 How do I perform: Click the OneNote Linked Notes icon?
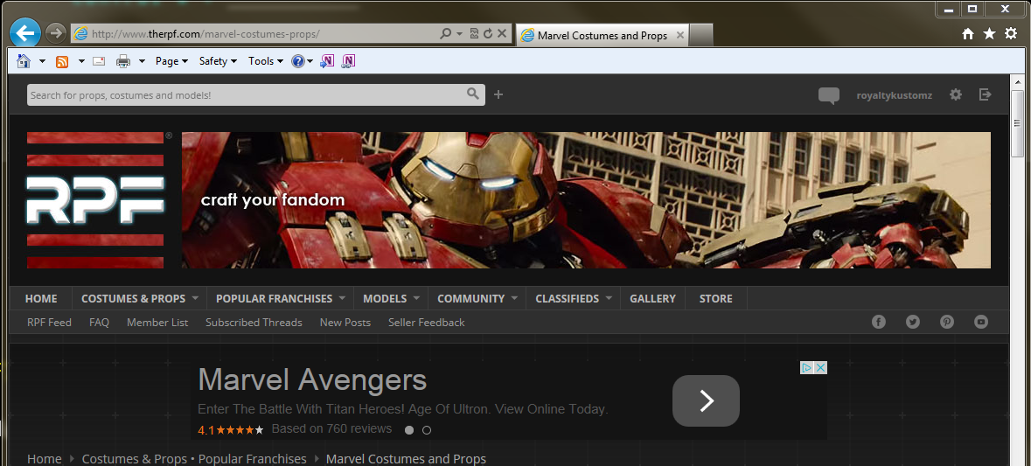(x=349, y=61)
